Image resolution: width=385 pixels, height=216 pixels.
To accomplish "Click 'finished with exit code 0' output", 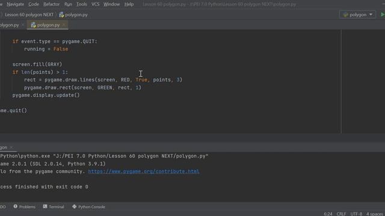I will pos(52,187).
